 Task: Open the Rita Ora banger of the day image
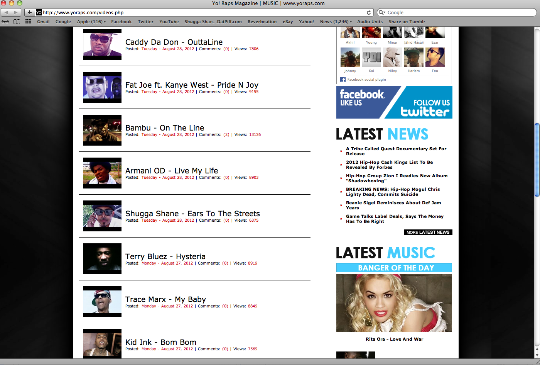pyautogui.click(x=394, y=303)
